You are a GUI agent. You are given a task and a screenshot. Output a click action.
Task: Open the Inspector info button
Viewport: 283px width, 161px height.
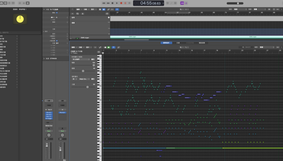[6, 3]
